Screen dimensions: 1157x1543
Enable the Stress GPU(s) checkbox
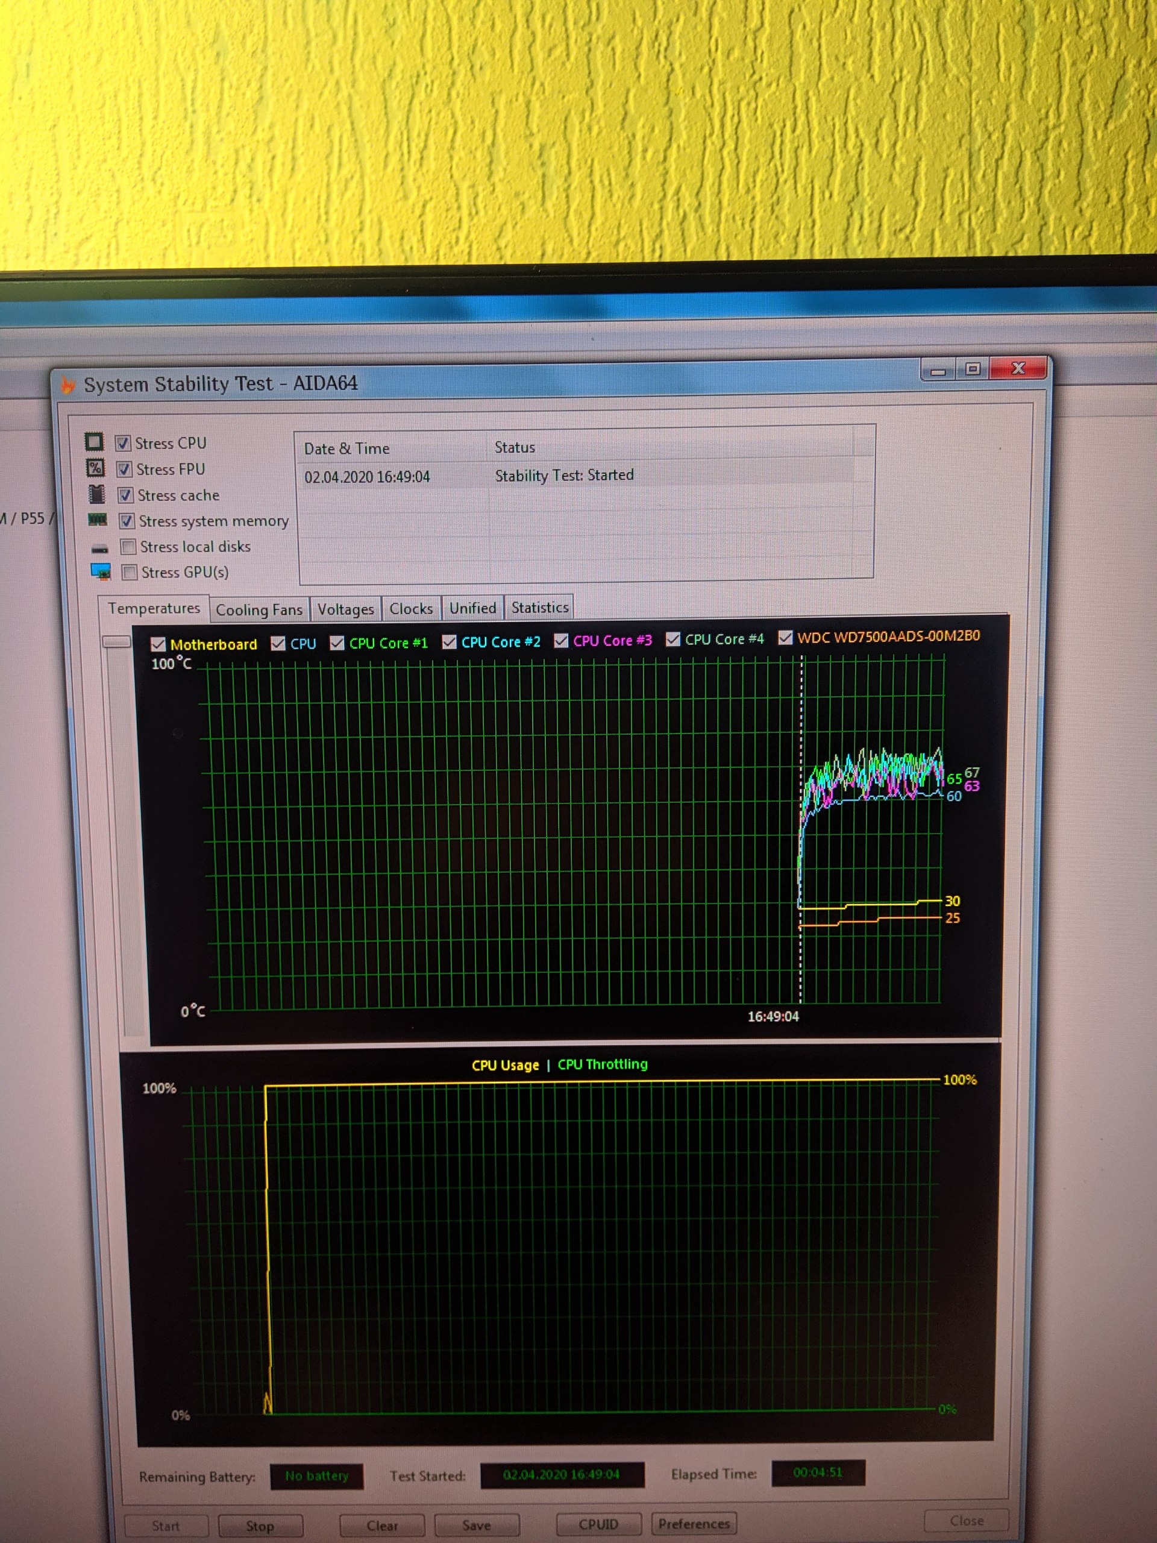[130, 572]
